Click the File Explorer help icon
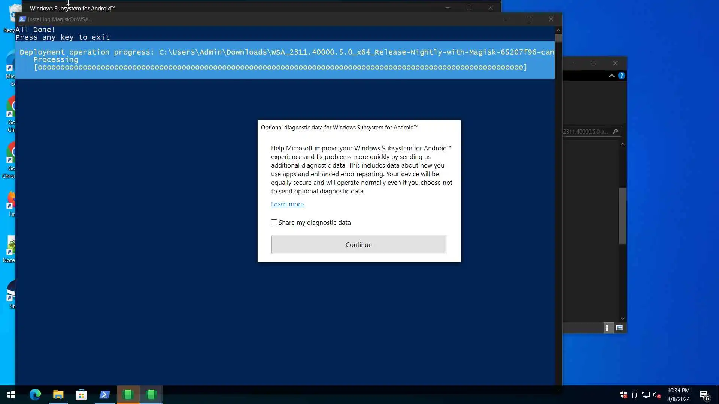719x404 pixels. coord(622,76)
